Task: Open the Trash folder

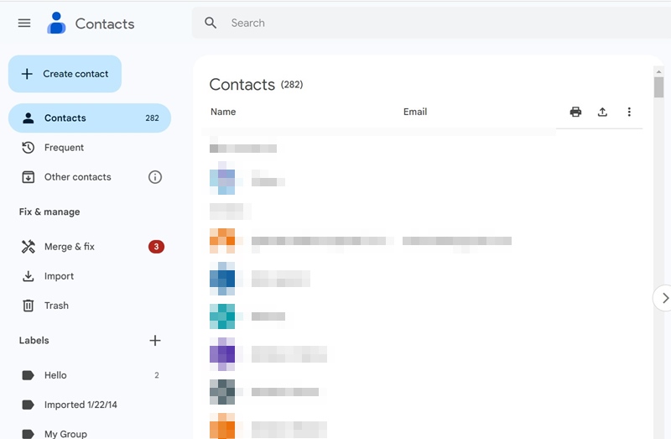Action: [x=56, y=306]
